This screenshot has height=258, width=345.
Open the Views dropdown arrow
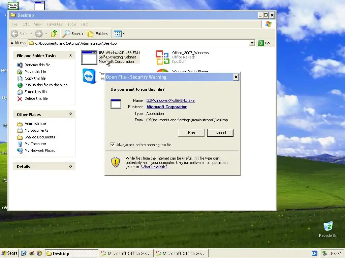click(123, 34)
